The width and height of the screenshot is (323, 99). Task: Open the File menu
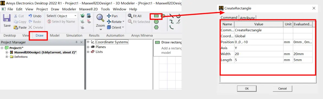pyautogui.click(x=10, y=9)
